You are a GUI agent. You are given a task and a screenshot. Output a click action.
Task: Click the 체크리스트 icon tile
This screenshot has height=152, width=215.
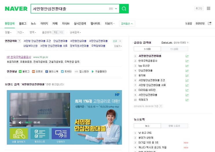[40, 134]
